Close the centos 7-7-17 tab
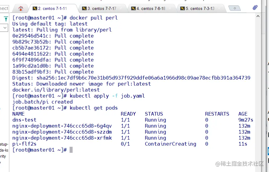The height and width of the screenshot is (172, 269). point(120,9)
